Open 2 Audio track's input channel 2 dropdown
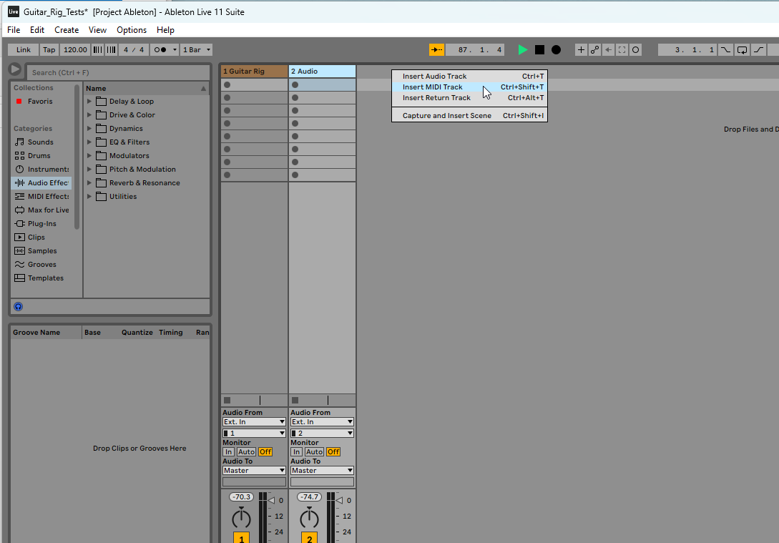The height and width of the screenshot is (543, 779). 322,434
